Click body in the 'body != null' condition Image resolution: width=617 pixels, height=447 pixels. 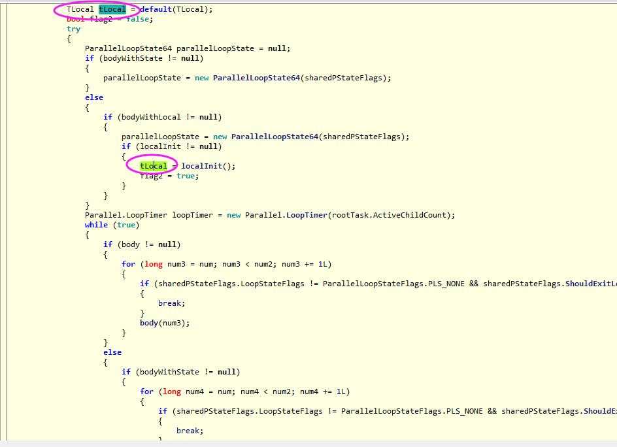tap(131, 244)
